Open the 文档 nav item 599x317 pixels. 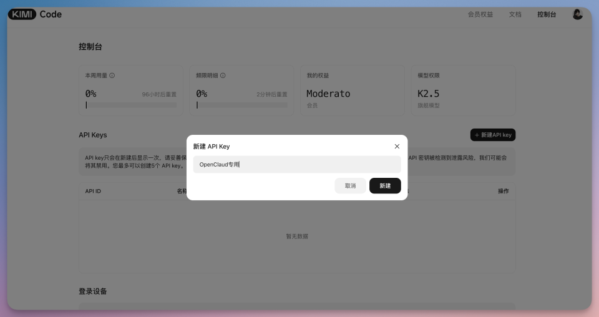515,14
